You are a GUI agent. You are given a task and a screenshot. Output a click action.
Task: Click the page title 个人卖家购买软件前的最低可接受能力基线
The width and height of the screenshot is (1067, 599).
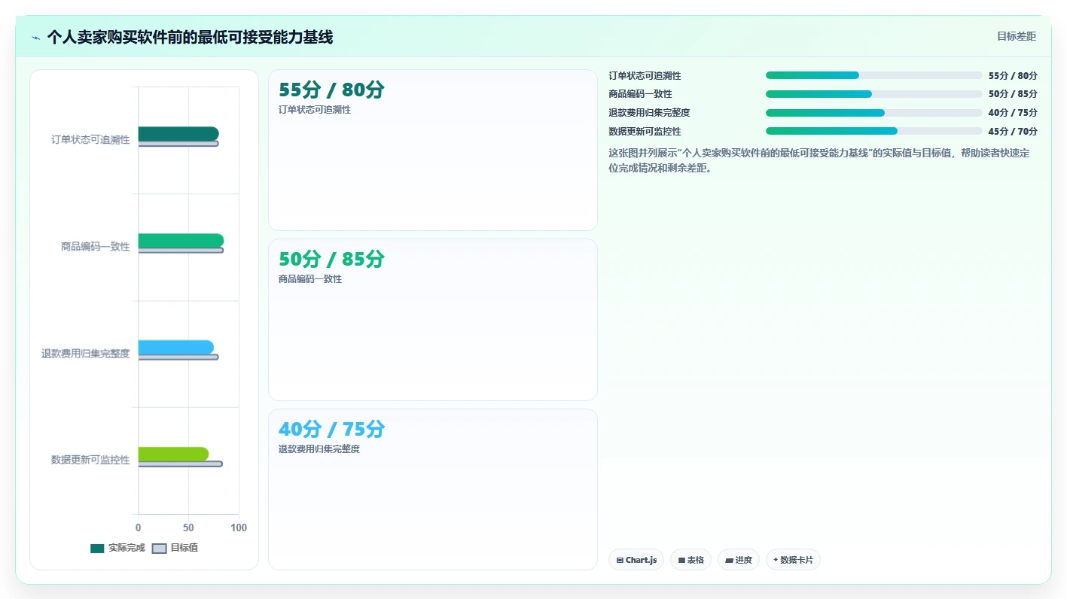(x=190, y=37)
